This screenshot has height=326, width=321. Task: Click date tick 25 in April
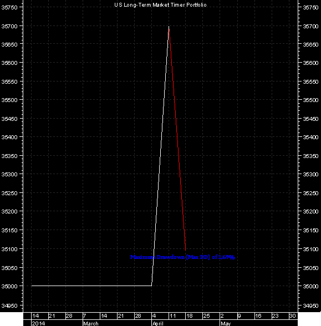tap(206, 316)
